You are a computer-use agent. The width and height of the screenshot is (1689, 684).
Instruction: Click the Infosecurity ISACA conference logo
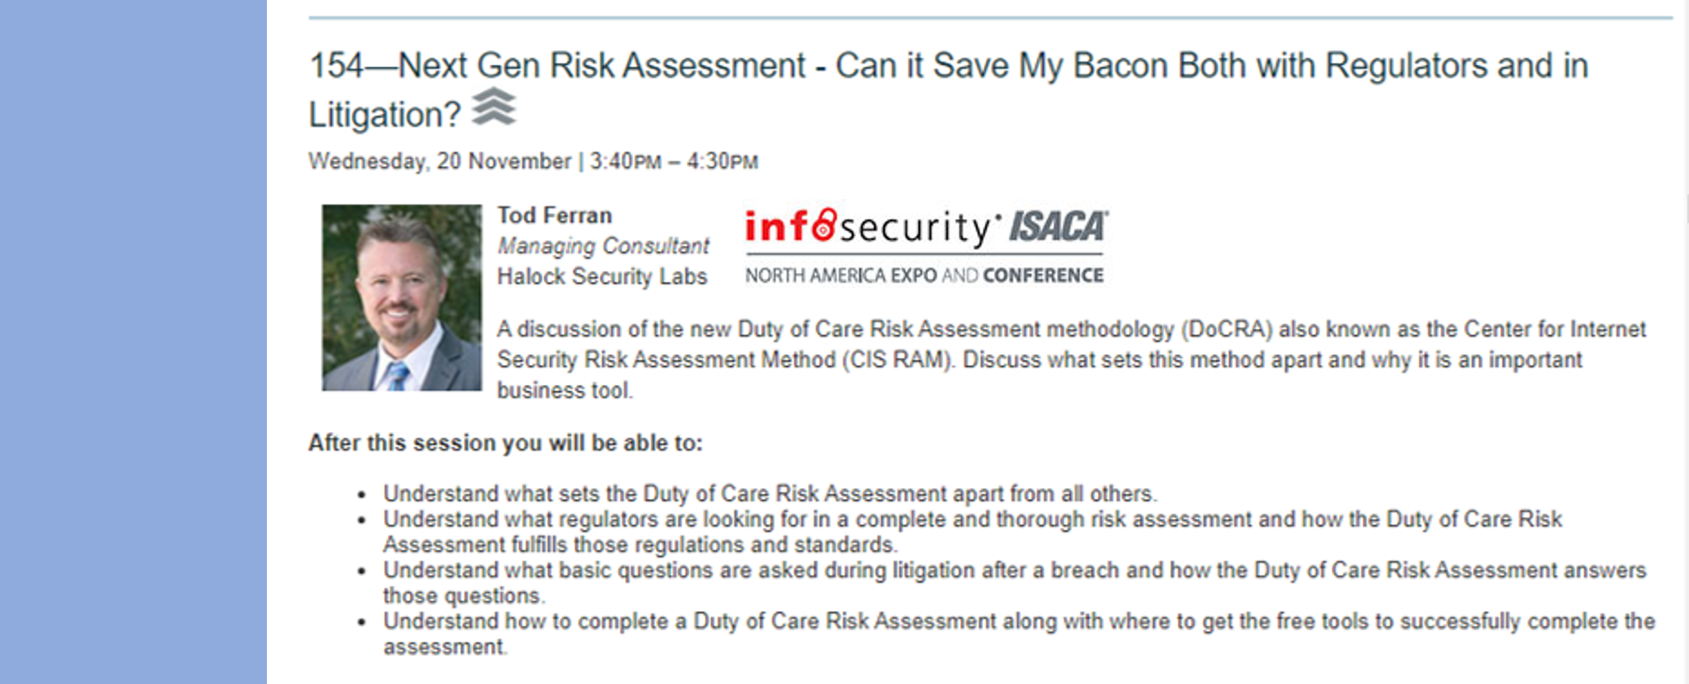pos(926,246)
